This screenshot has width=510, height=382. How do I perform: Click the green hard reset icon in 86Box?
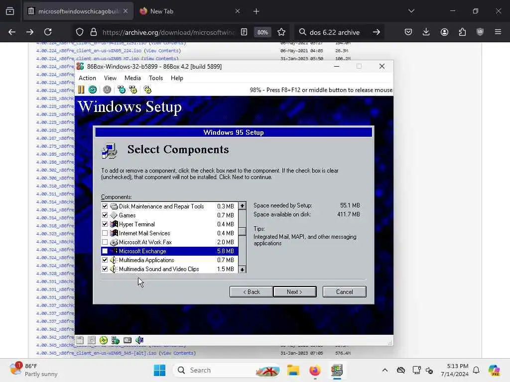(x=93, y=90)
